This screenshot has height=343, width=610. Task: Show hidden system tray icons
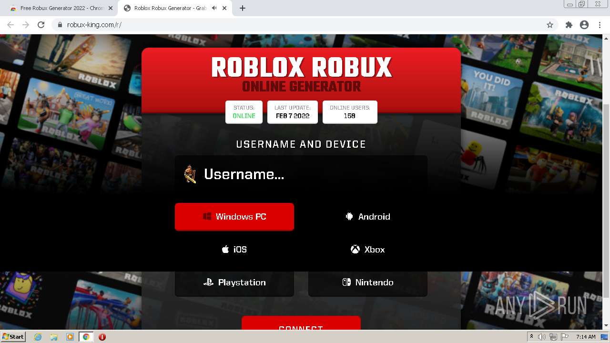(532, 337)
